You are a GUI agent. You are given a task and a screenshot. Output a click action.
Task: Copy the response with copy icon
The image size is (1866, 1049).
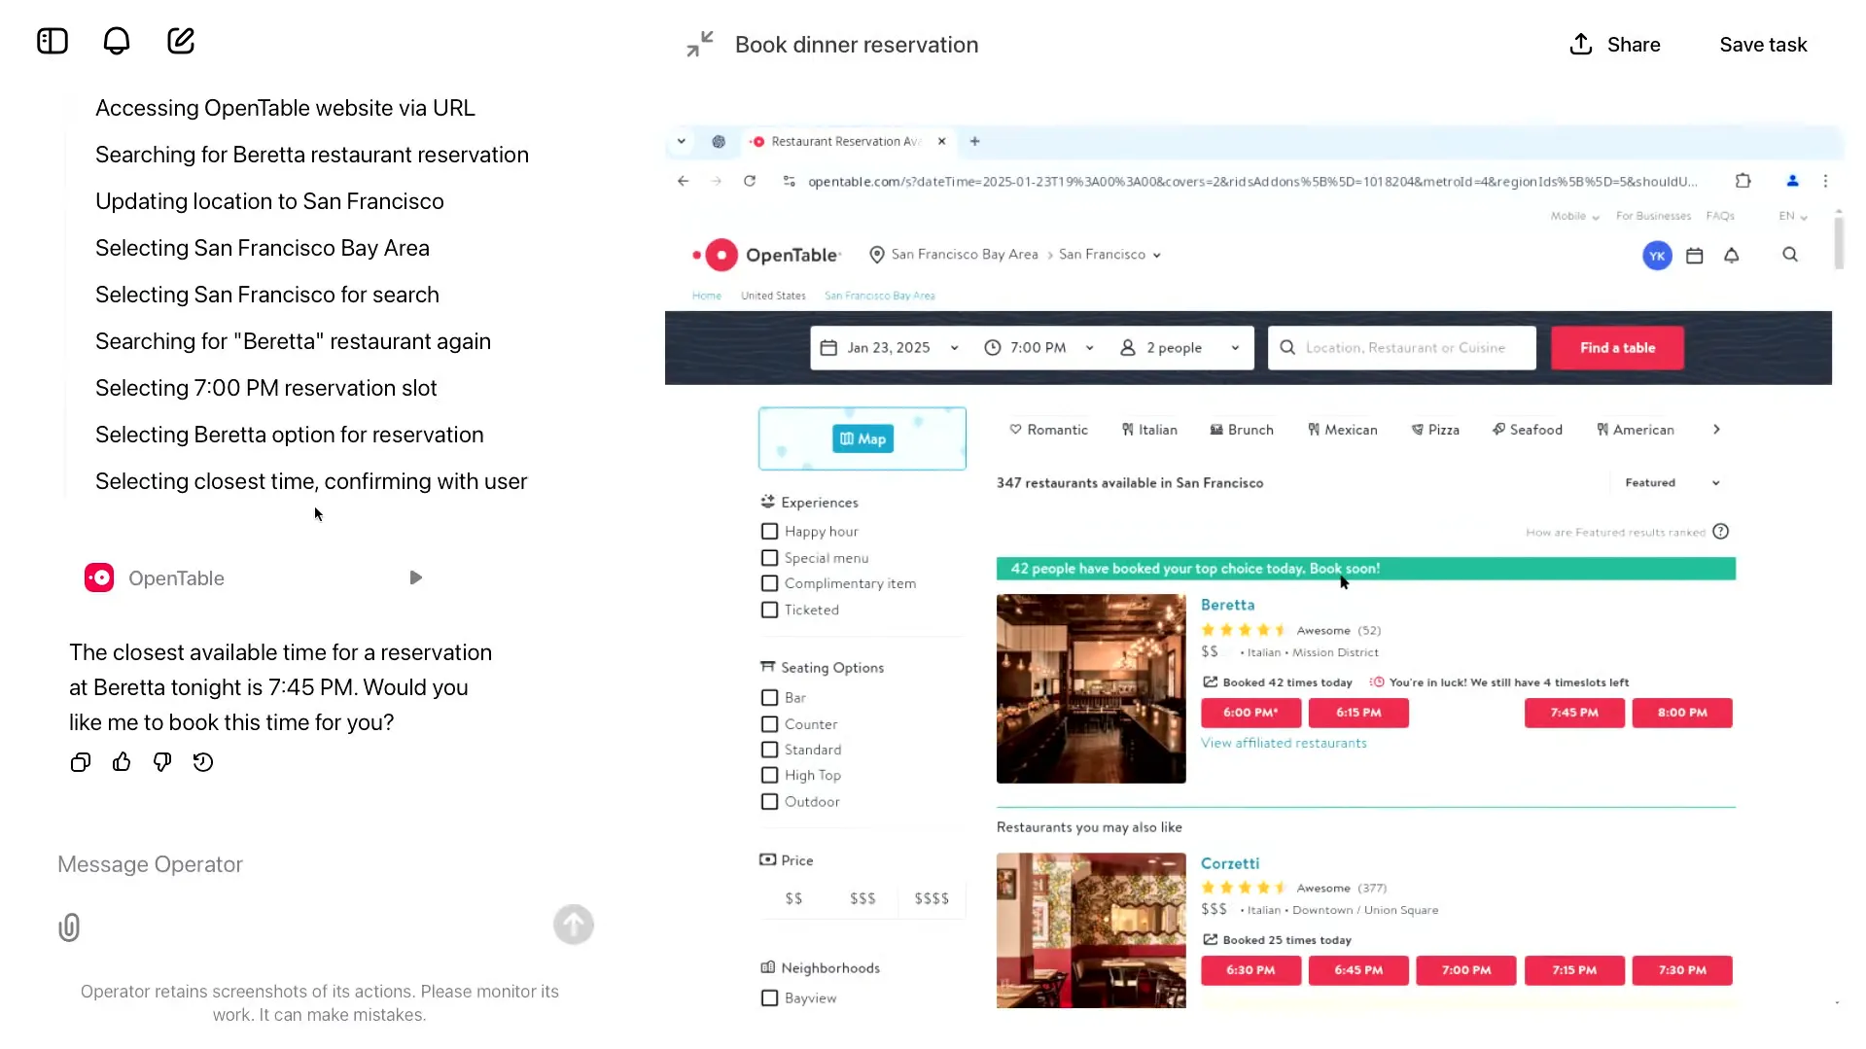point(81,762)
